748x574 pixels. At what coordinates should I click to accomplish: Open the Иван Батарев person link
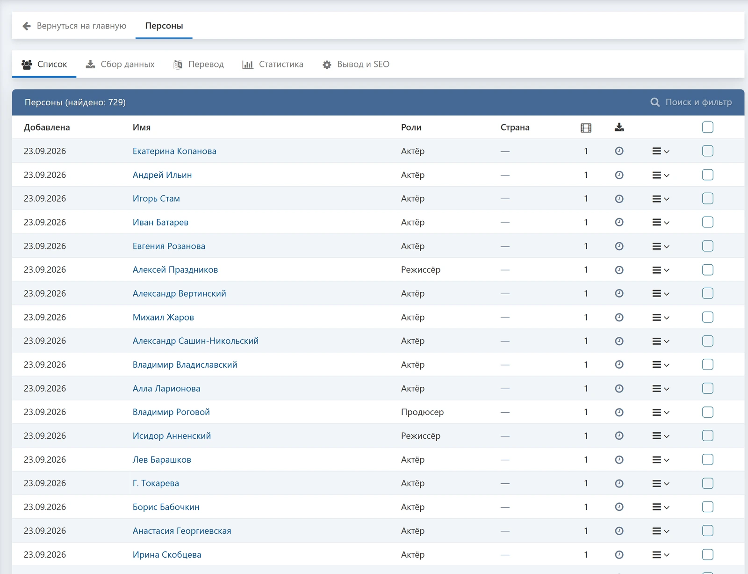pos(160,222)
